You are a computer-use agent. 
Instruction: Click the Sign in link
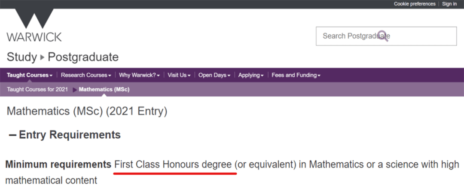pyautogui.click(x=449, y=4)
